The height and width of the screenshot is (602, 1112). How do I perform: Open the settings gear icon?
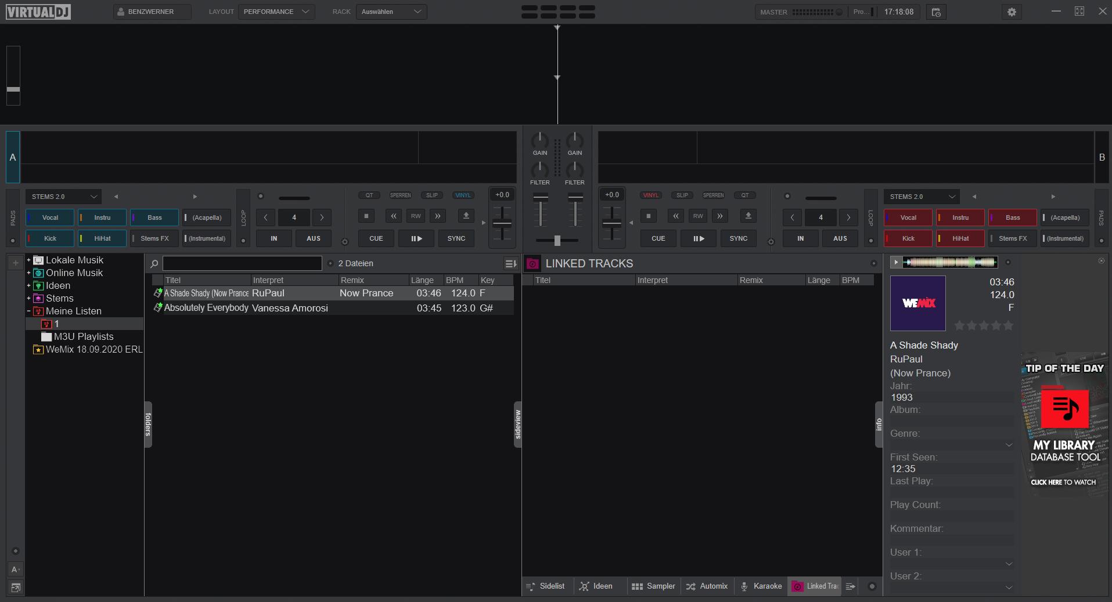coord(1012,12)
